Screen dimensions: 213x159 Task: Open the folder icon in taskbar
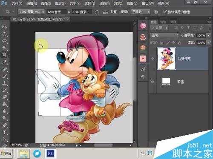pyautogui.click(x=23, y=153)
